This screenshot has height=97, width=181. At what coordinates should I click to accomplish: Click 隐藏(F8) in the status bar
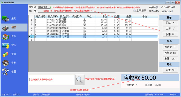(x=5, y=95)
